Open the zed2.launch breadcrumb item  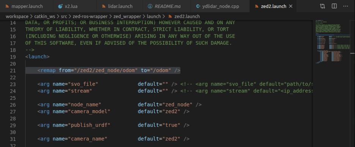187,17
